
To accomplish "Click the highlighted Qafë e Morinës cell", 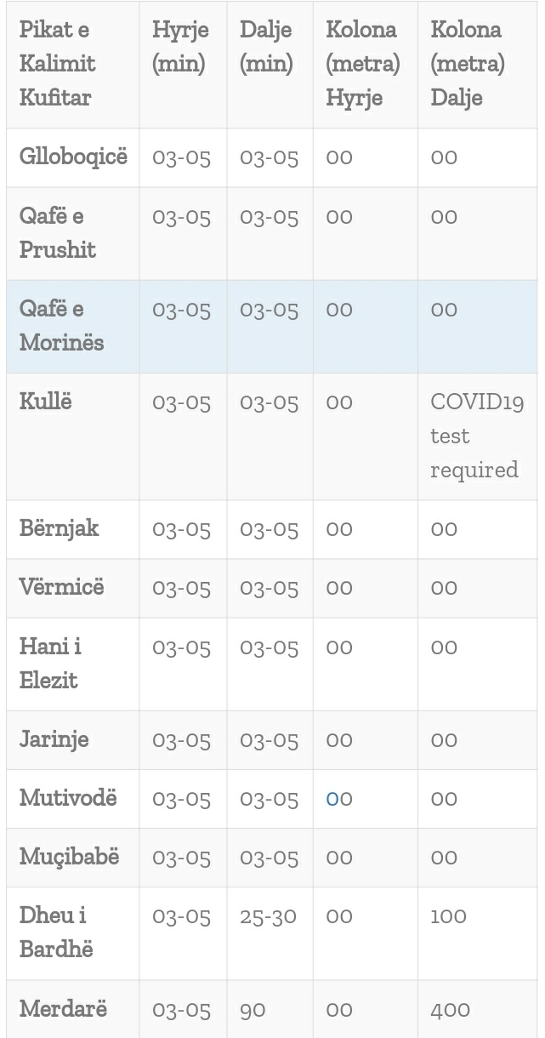I will (x=61, y=326).
